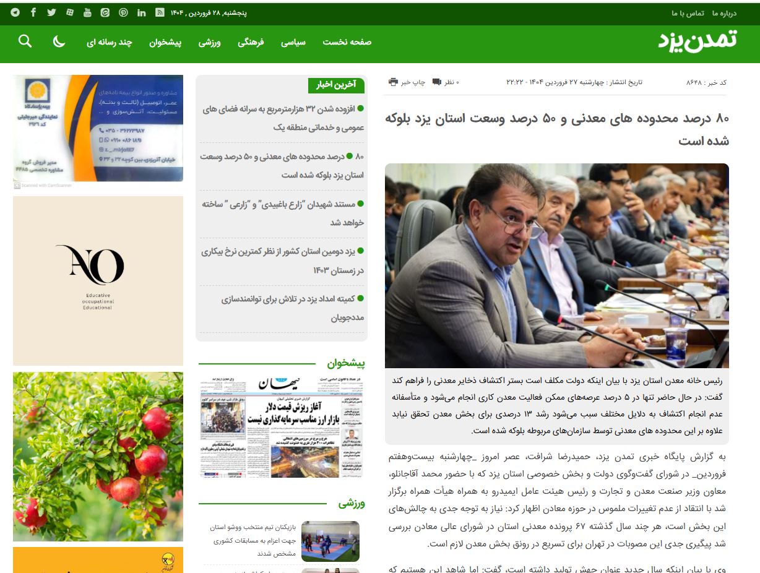Click the printer icon to print news
Image resolution: width=760 pixels, height=573 pixels.
(393, 82)
